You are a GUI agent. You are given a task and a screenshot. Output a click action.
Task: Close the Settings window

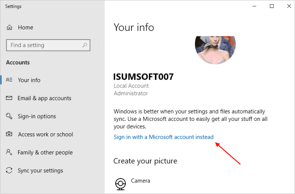point(289,6)
